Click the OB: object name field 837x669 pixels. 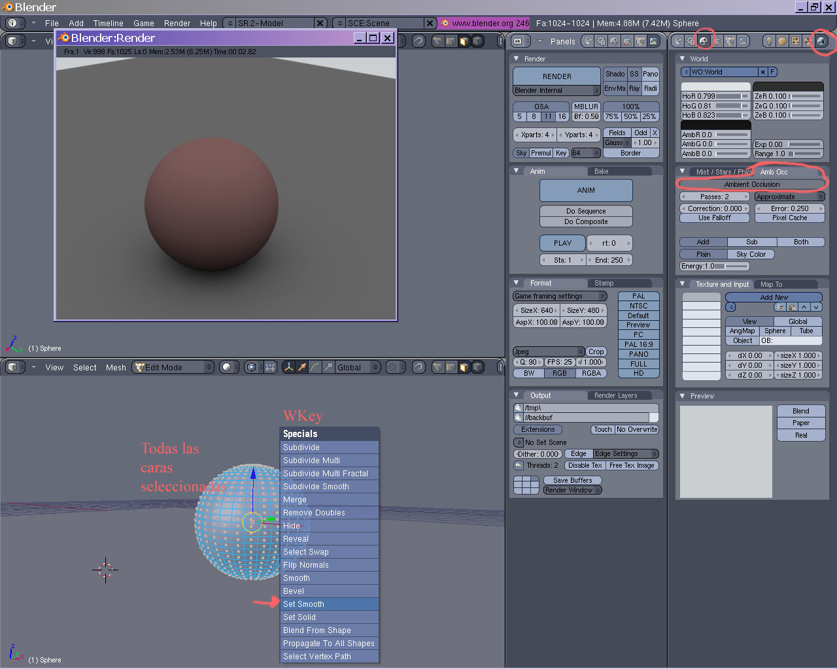coord(791,340)
